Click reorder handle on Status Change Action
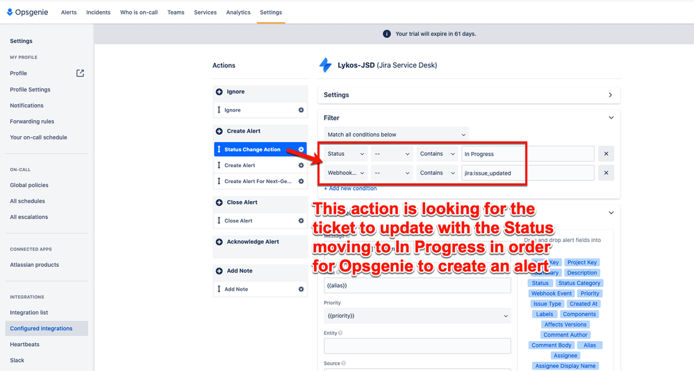Viewport: 694px width, 371px height. tap(219, 149)
